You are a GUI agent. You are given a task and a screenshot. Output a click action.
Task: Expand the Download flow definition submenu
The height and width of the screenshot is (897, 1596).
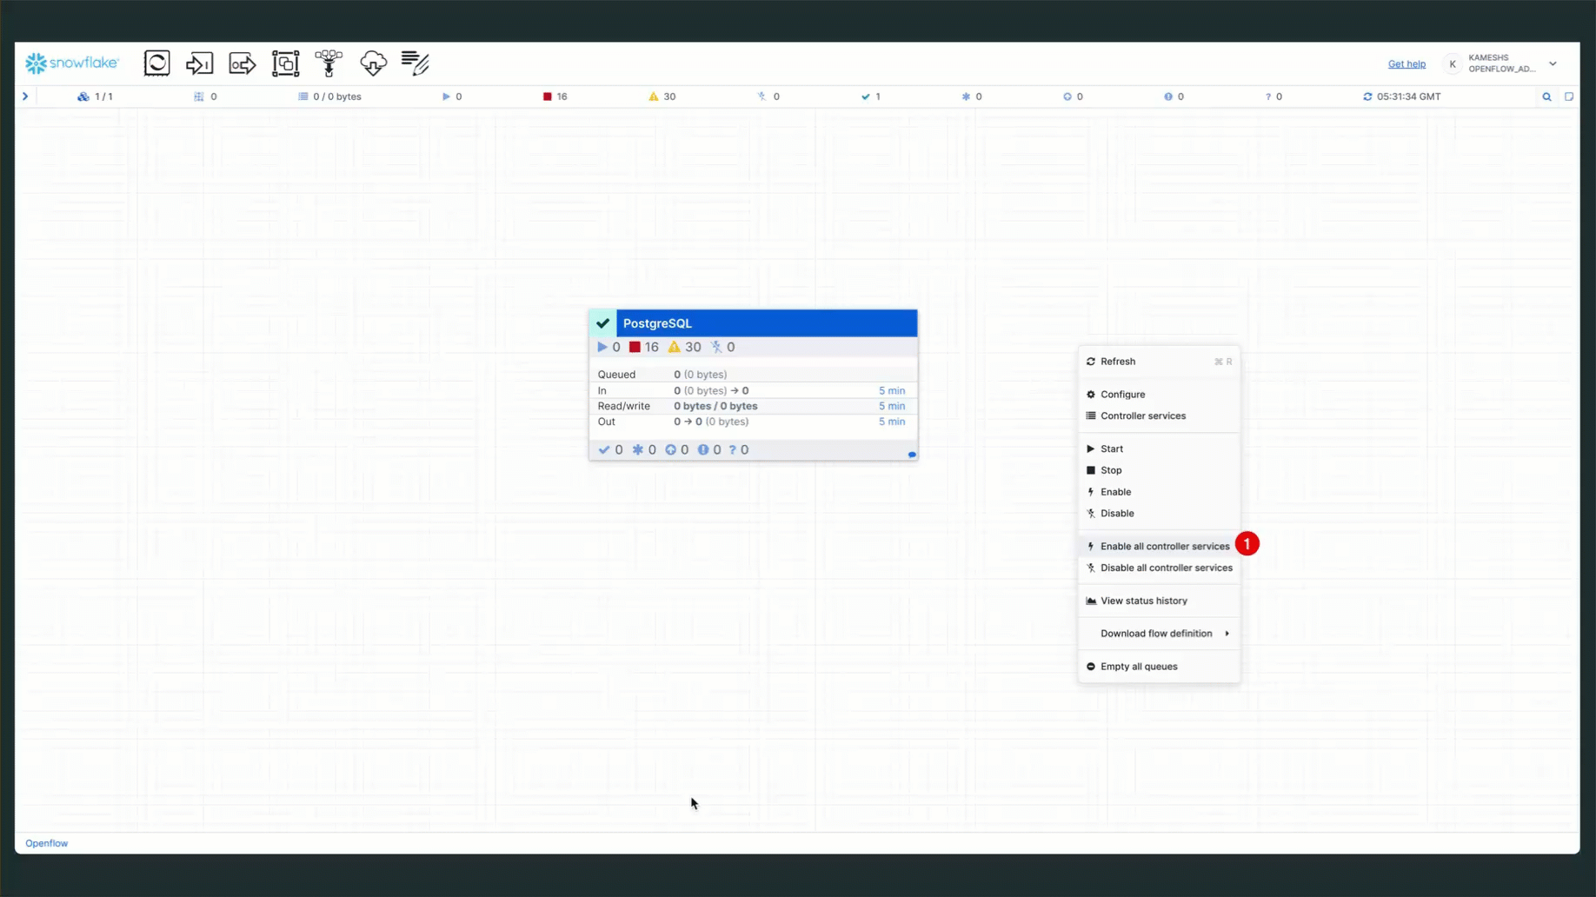pos(1157,634)
